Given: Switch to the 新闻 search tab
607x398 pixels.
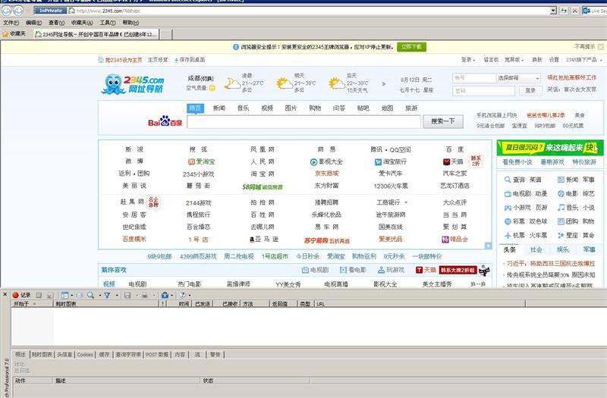Looking at the screenshot, I should click(219, 108).
